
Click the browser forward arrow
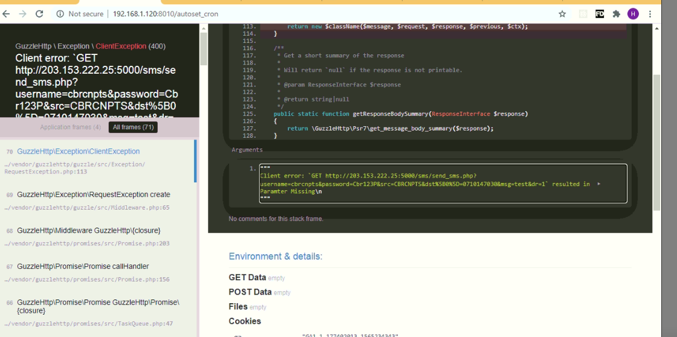pos(22,14)
